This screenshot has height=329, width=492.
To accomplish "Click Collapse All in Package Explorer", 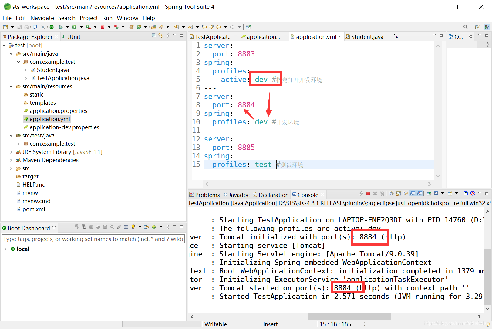I will pyautogui.click(x=154, y=36).
